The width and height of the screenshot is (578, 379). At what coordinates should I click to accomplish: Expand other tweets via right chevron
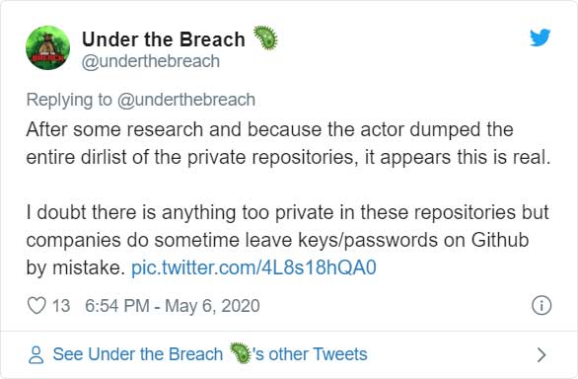click(x=542, y=355)
